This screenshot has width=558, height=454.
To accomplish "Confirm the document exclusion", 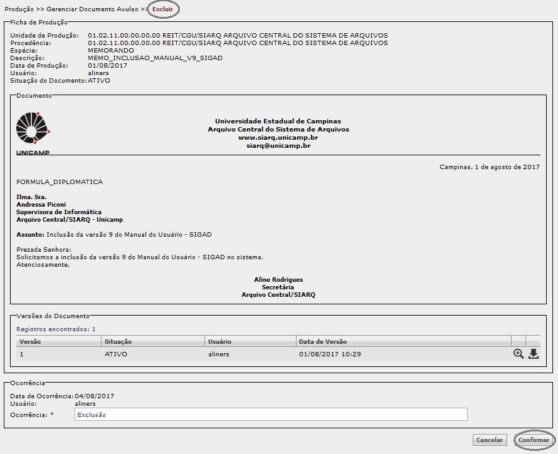I will pyautogui.click(x=534, y=440).
